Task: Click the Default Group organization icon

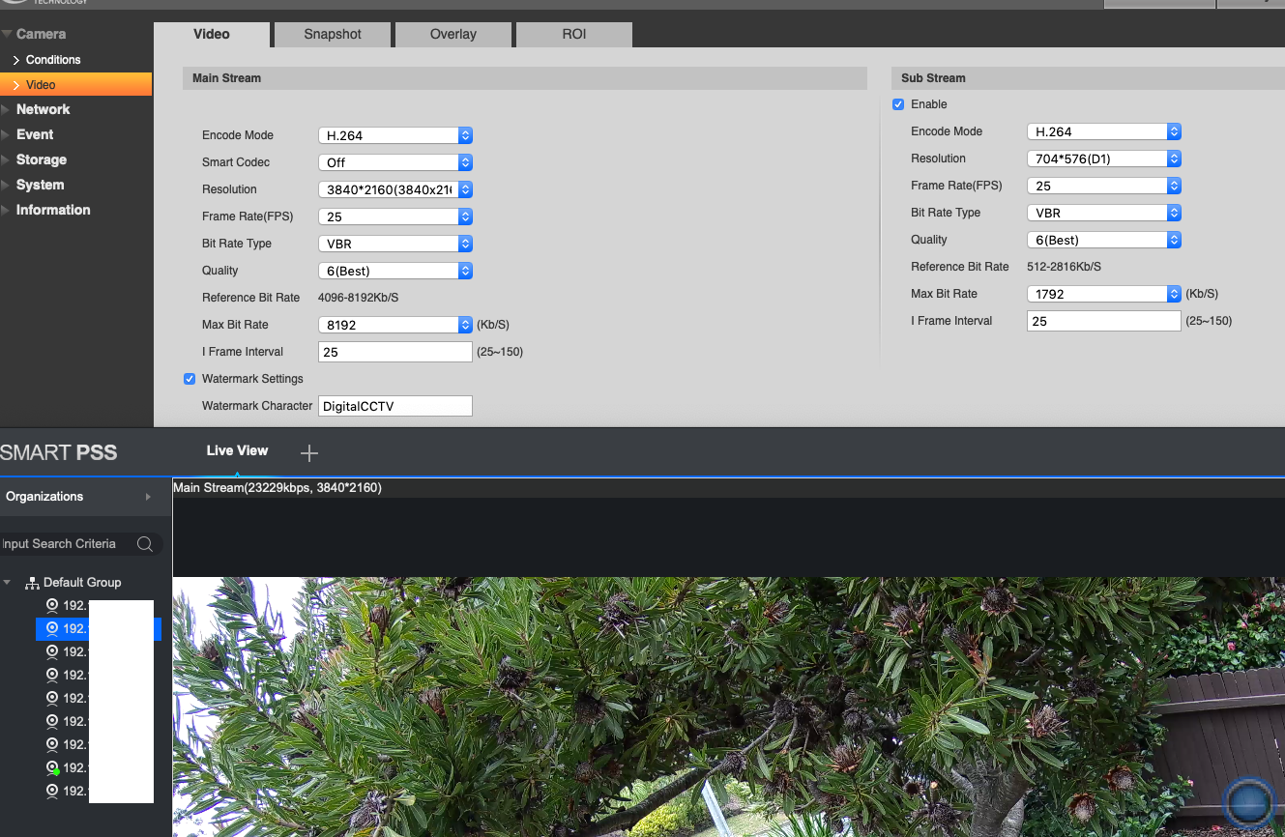Action: [32, 583]
